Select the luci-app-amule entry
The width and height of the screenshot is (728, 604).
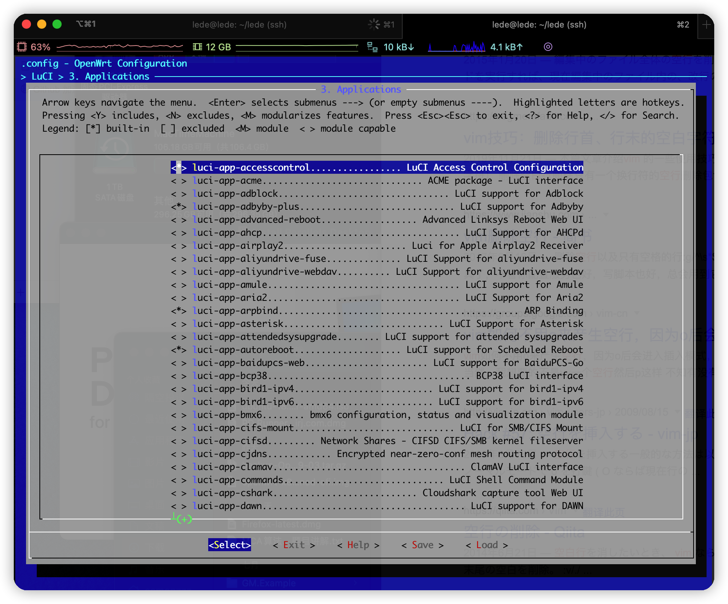[377, 285]
